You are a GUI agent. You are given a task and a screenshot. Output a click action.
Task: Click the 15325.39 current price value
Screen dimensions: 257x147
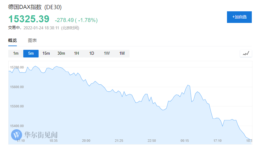click(x=29, y=19)
